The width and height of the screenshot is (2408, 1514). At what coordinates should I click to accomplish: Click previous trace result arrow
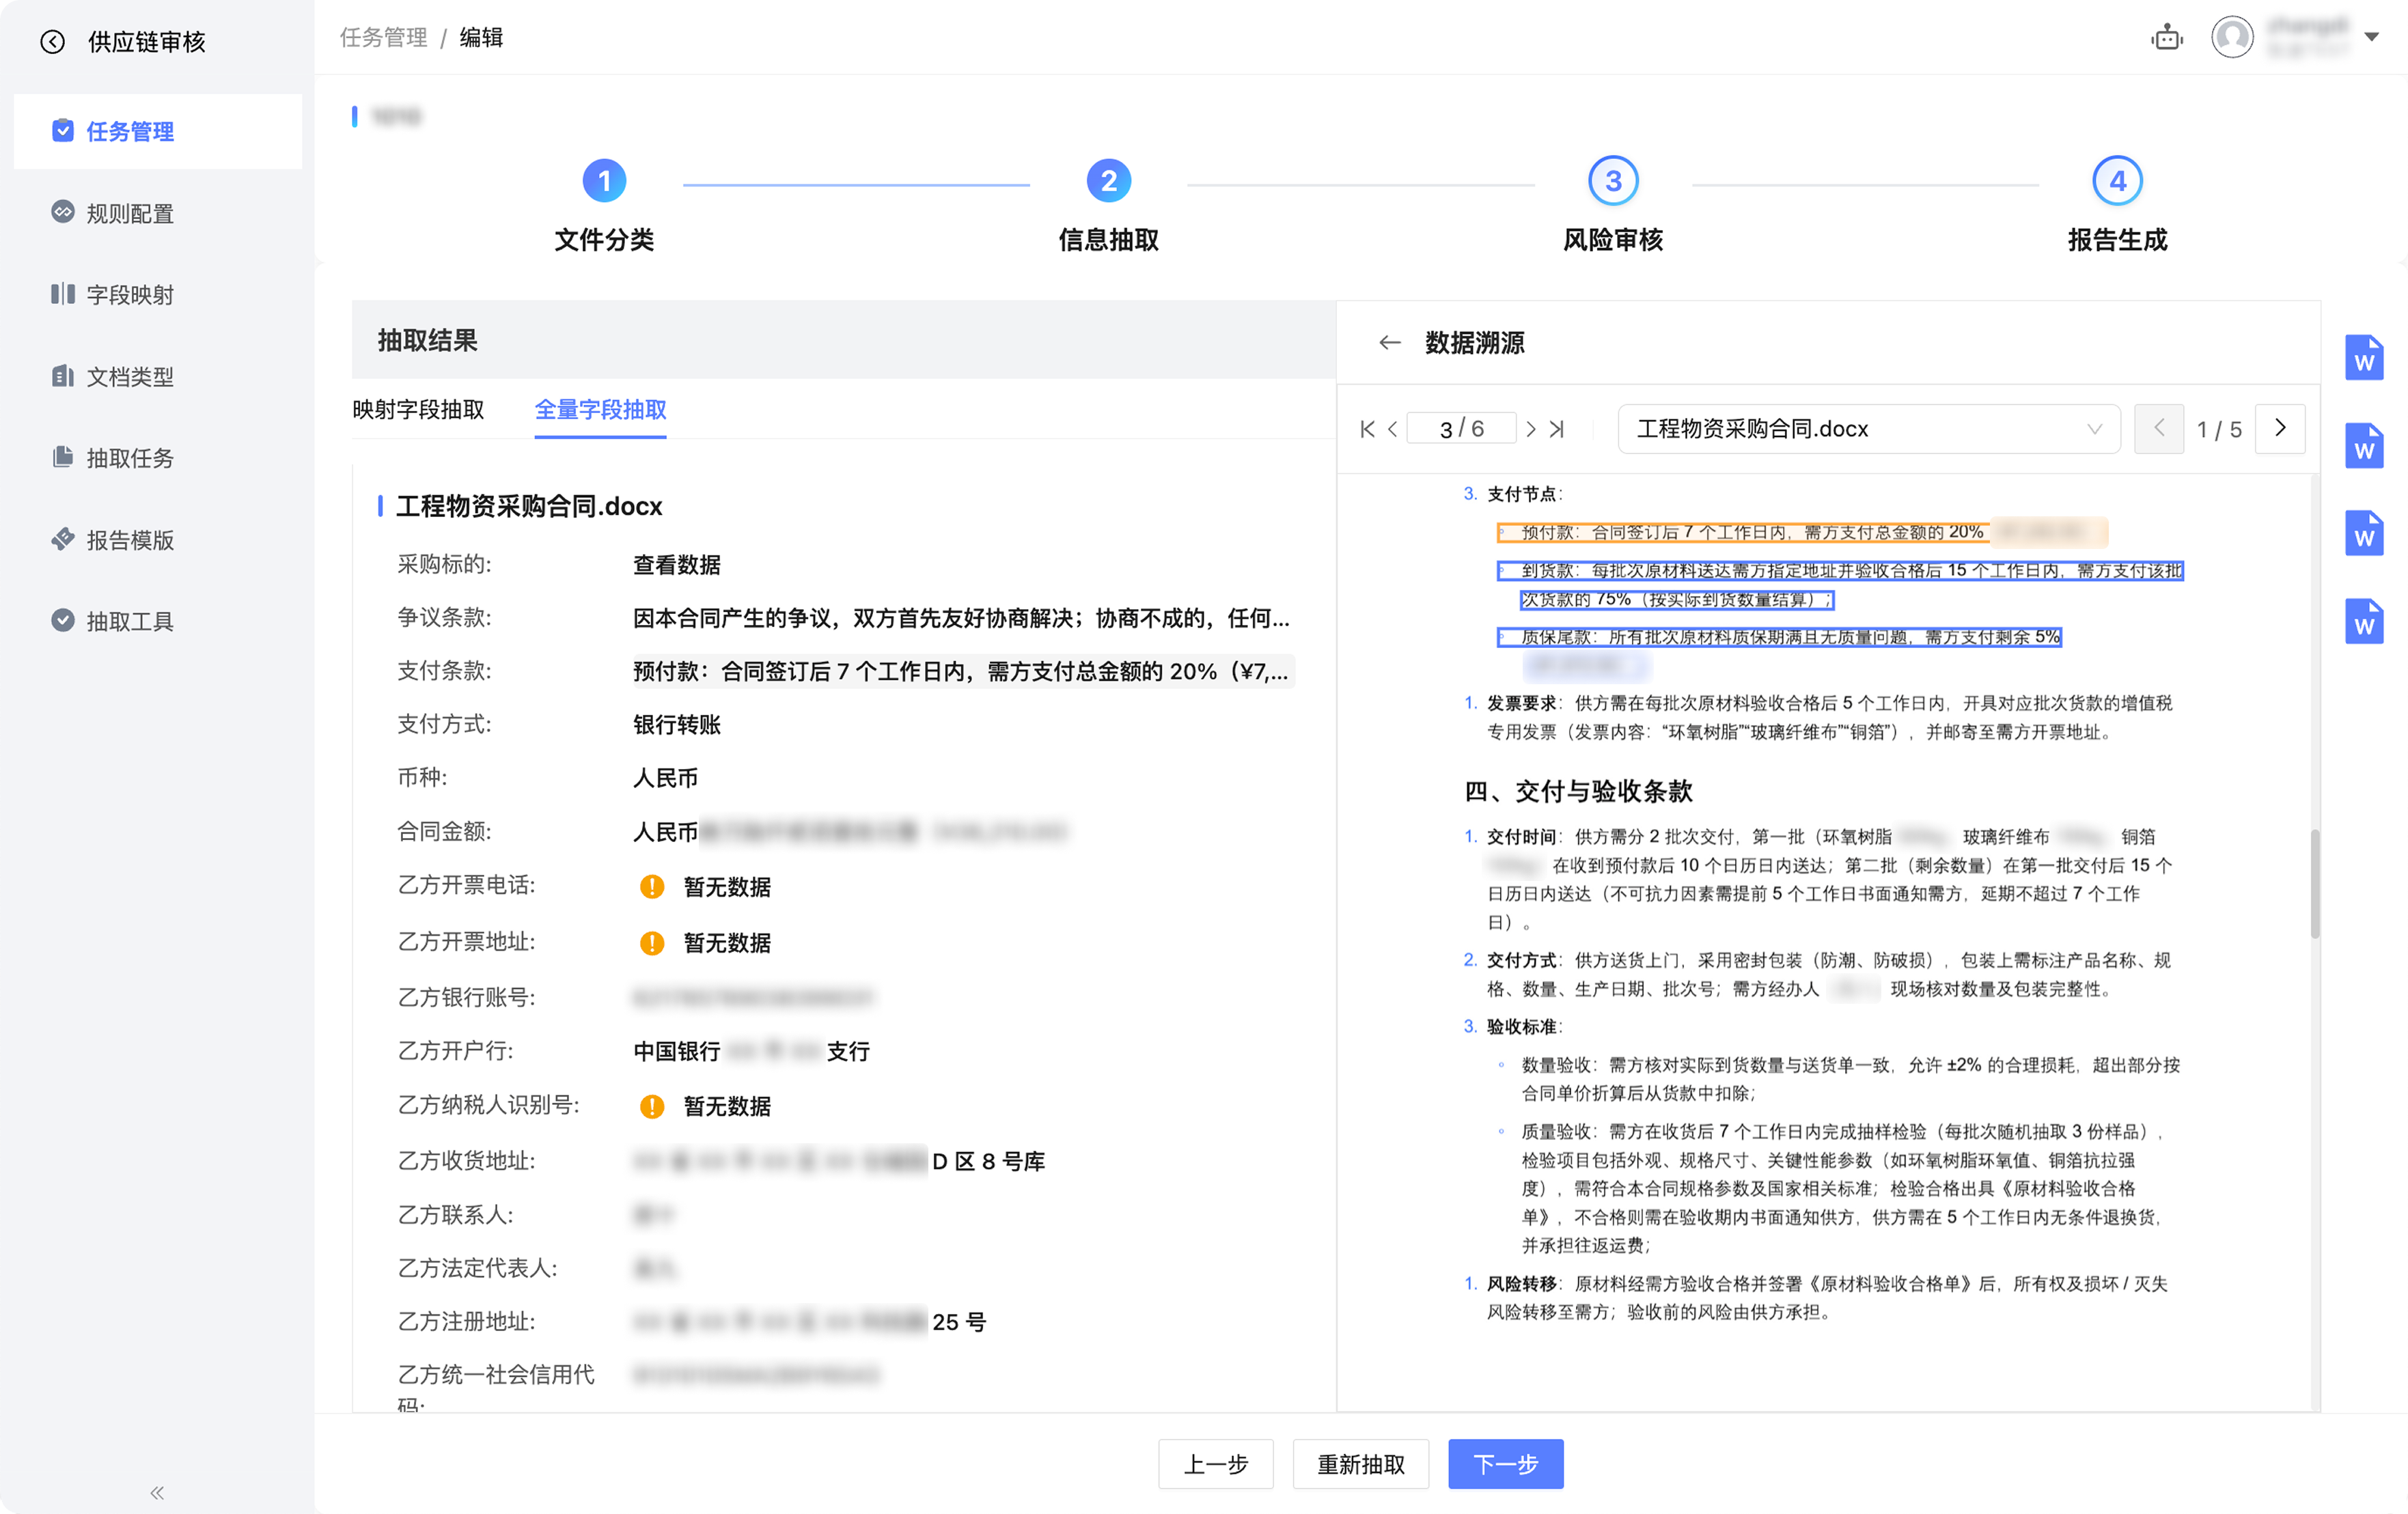pyautogui.click(x=2158, y=428)
